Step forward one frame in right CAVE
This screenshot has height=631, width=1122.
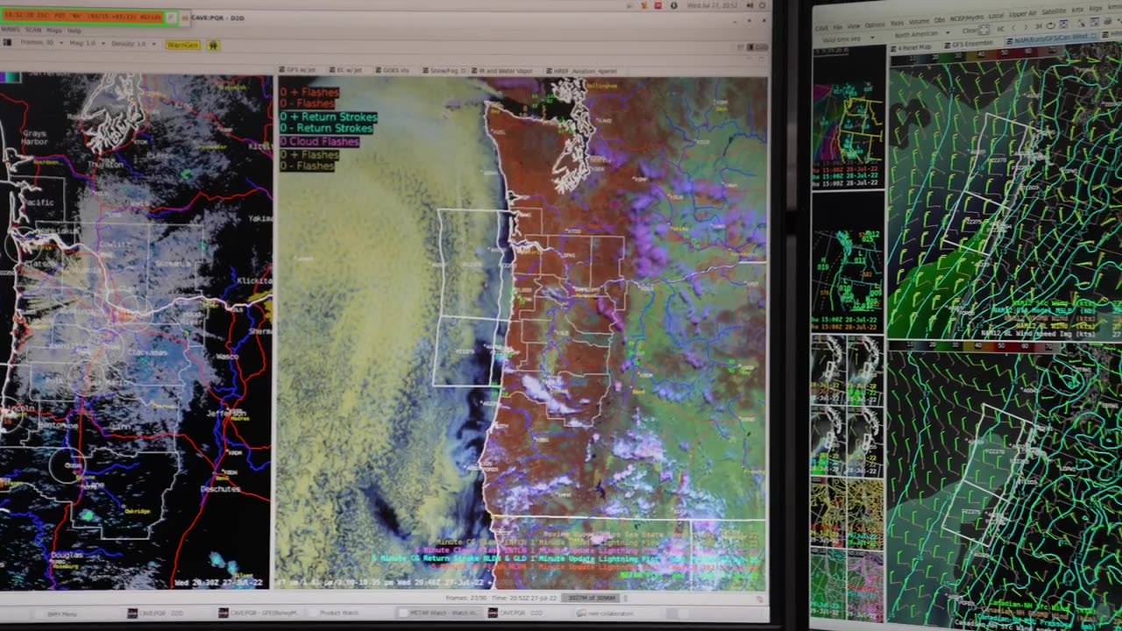[1026, 27]
